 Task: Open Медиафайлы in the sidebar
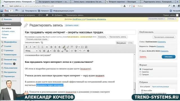pos(10,42)
